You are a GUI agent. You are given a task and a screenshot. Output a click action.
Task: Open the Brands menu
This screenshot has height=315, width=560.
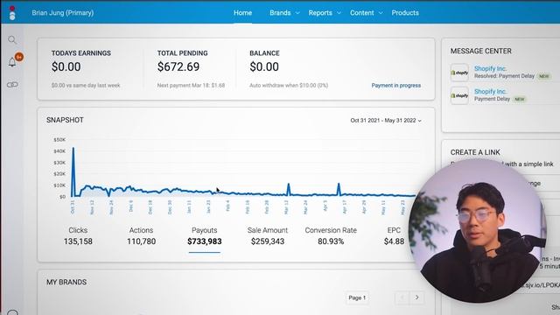pyautogui.click(x=280, y=13)
